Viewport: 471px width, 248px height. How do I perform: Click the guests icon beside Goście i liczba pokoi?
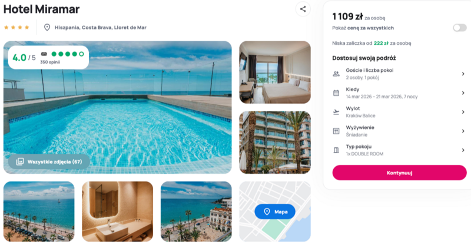[x=336, y=74]
